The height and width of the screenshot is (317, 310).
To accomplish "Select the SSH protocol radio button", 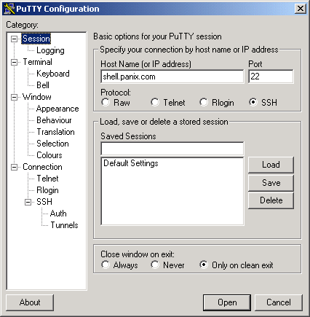I will point(253,102).
